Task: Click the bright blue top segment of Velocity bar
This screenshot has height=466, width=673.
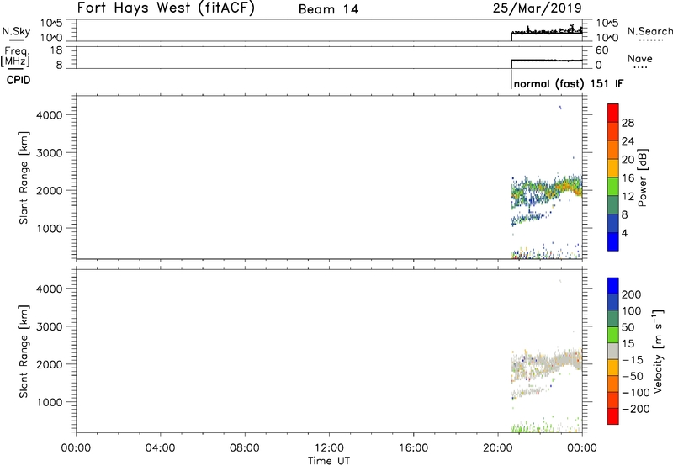Action: (613, 286)
